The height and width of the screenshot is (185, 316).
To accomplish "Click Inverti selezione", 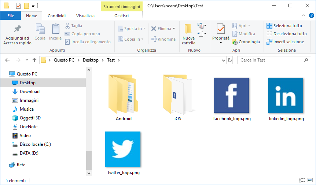I will pyautogui.click(x=285, y=42).
